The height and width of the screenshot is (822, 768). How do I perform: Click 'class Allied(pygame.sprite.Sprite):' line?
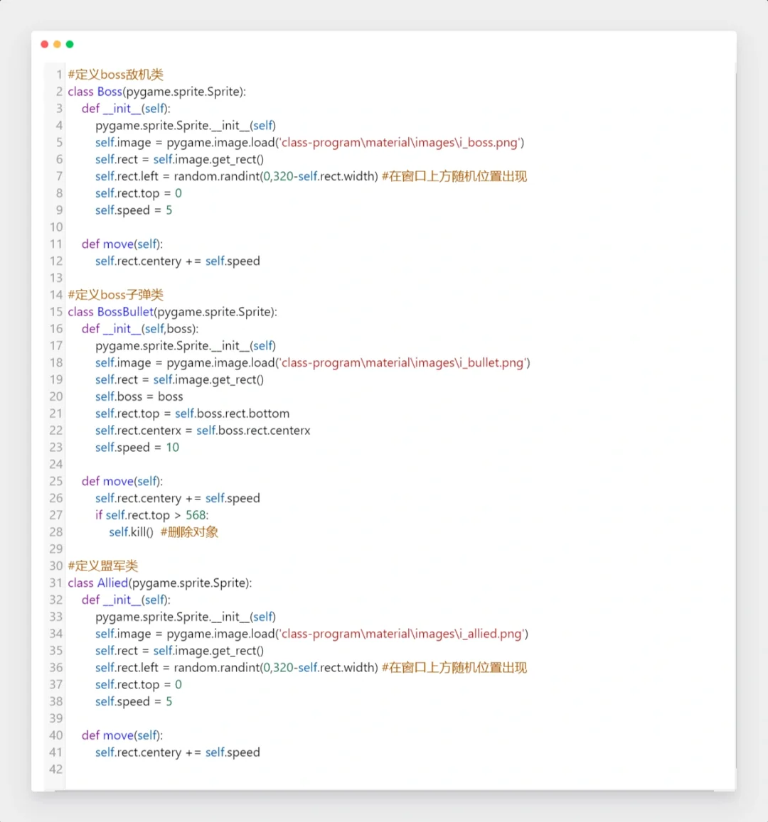tap(160, 583)
